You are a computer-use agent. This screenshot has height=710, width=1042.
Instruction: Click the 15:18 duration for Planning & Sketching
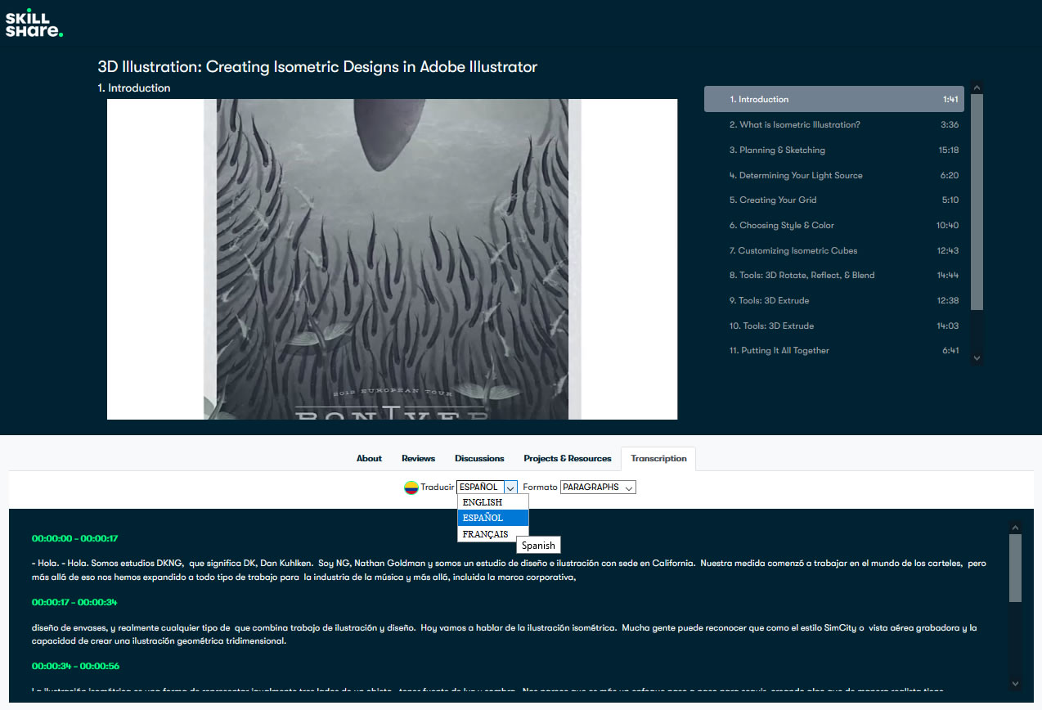[x=949, y=150]
